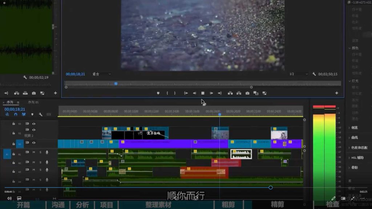Click Insert button in Source monitor
372x209 pixels.
pos(17,93)
